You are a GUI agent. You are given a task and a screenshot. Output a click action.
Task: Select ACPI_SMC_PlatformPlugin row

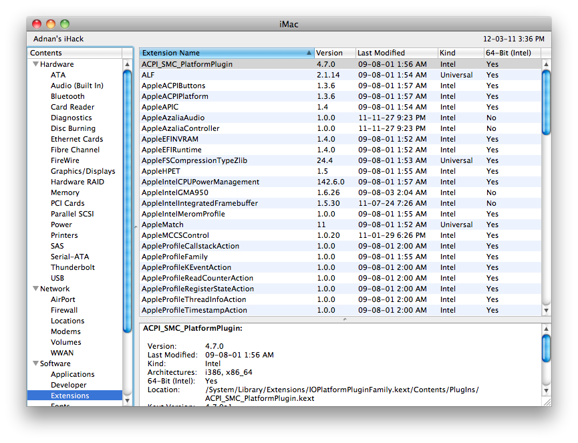click(x=340, y=64)
